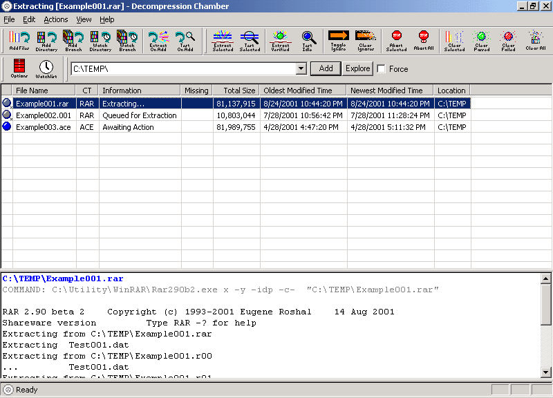Stop extraction with Abort Selected
The width and height of the screenshot is (553, 398).
point(396,41)
